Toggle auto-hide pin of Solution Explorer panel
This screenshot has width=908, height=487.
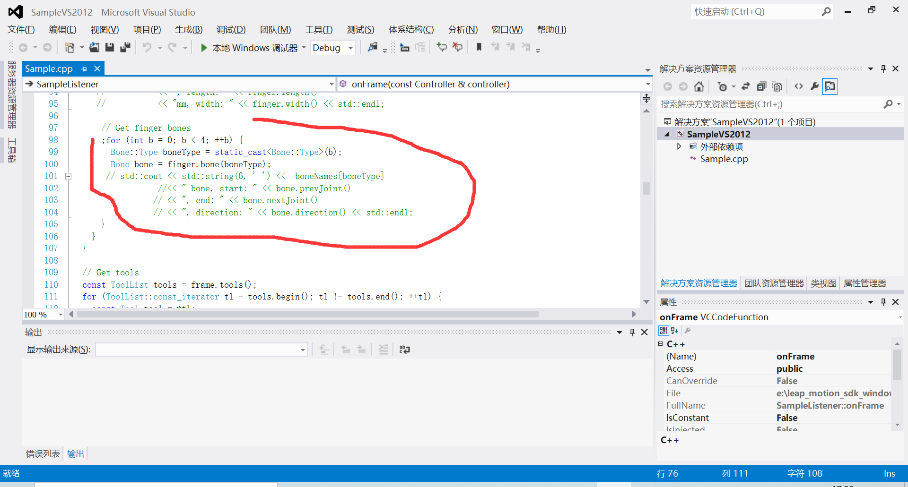[x=883, y=68]
